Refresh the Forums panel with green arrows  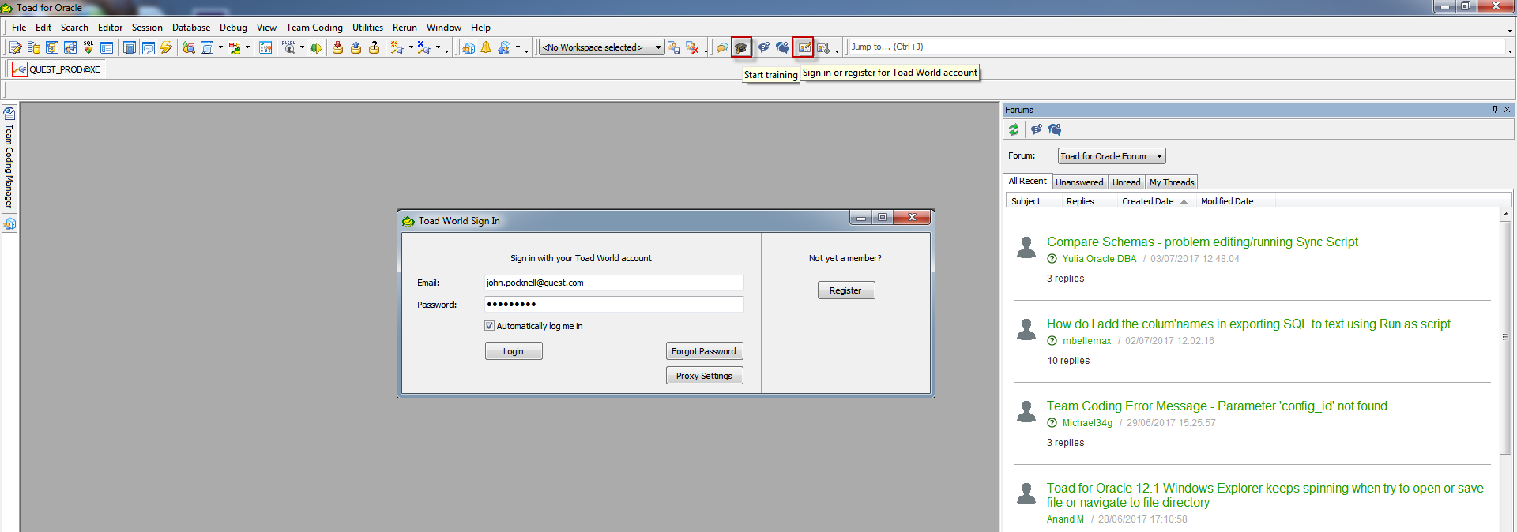pos(1014,129)
